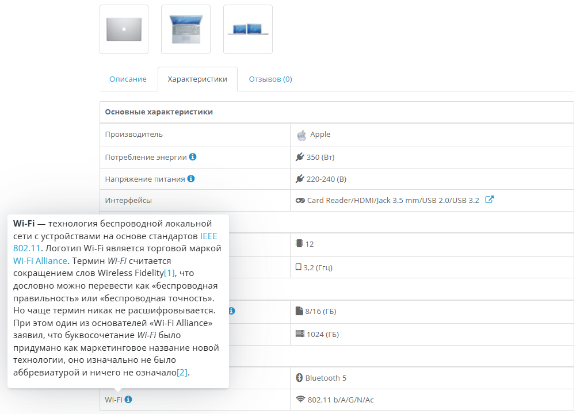This screenshot has width=584, height=414.
Task: Click the Wi-Fi signal icon beside 802.11
Action: [x=300, y=399]
